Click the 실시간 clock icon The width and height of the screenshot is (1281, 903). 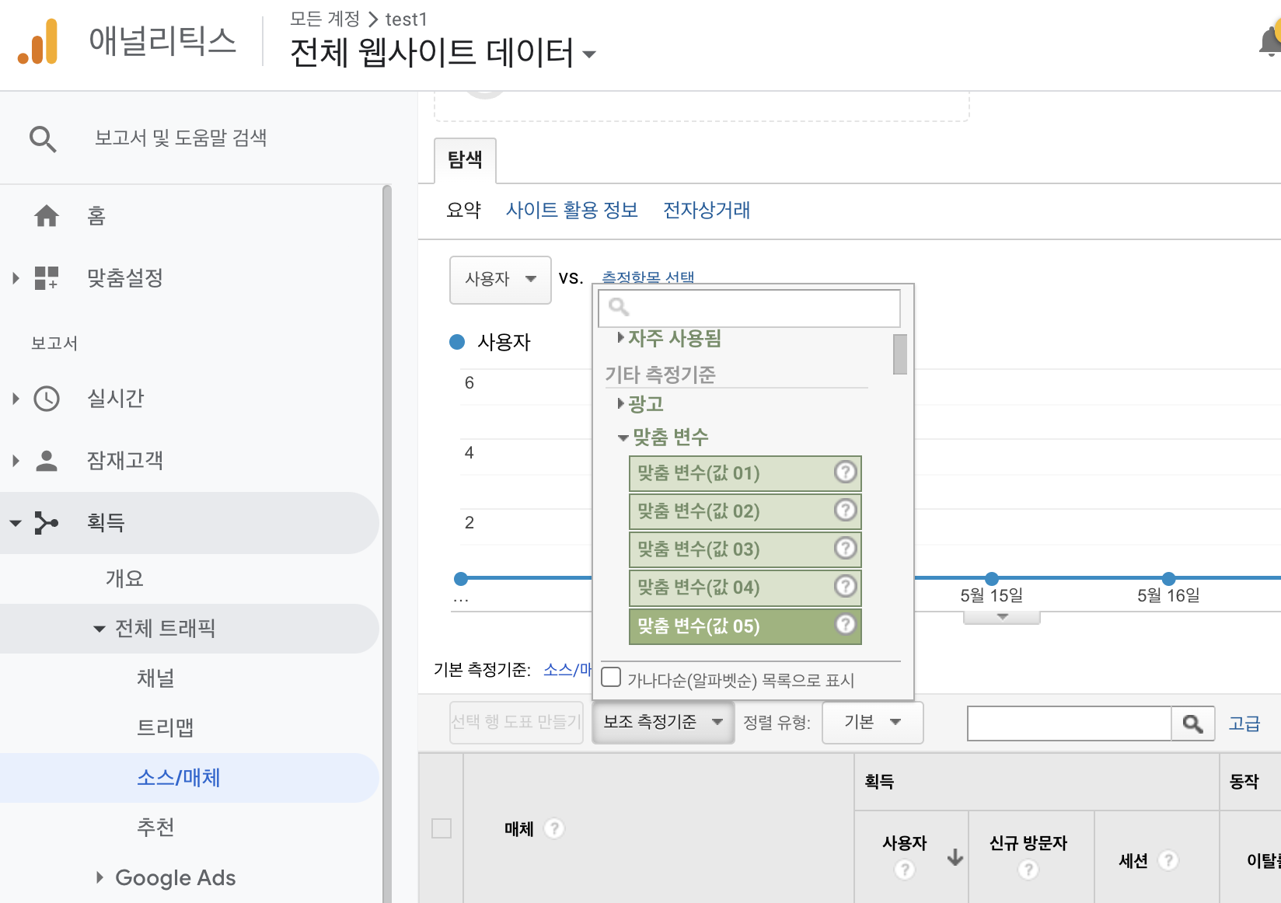pos(47,399)
